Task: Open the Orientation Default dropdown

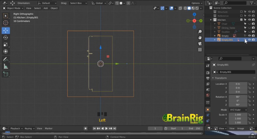Action: point(47,3)
